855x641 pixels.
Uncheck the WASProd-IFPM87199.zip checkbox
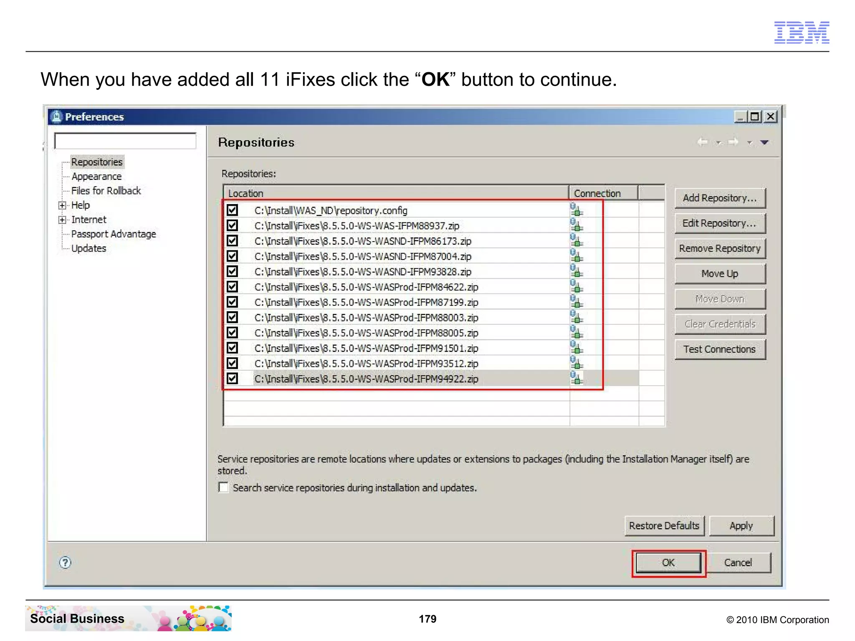pyautogui.click(x=232, y=302)
